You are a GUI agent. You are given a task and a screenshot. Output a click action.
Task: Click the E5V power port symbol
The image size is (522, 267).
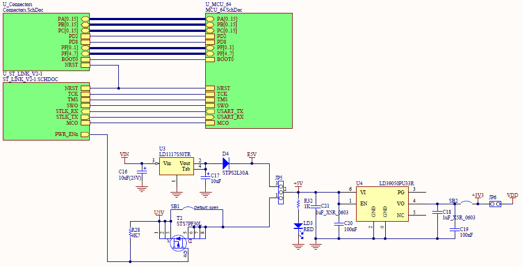click(252, 155)
